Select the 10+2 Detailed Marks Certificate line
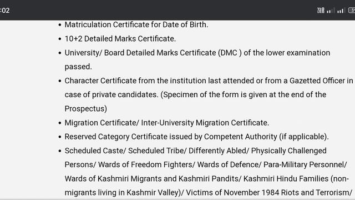This screenshot has width=355, height=200. (x=120, y=38)
